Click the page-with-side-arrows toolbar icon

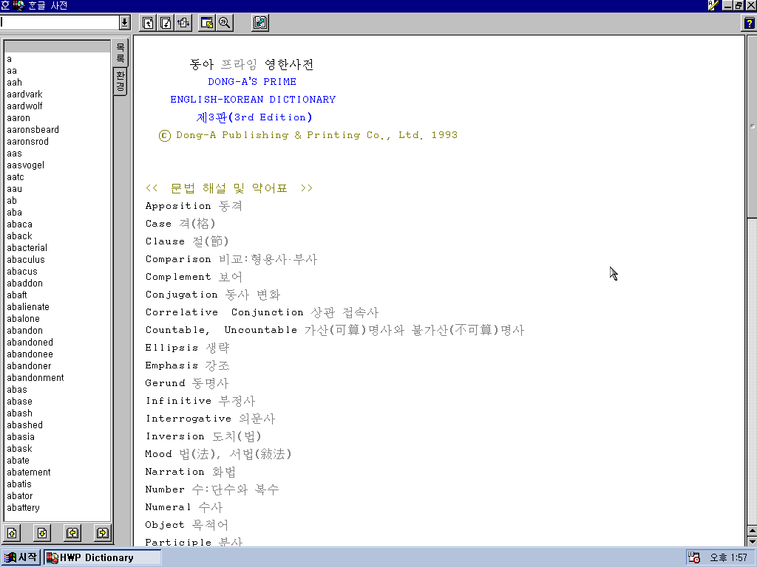click(x=183, y=23)
